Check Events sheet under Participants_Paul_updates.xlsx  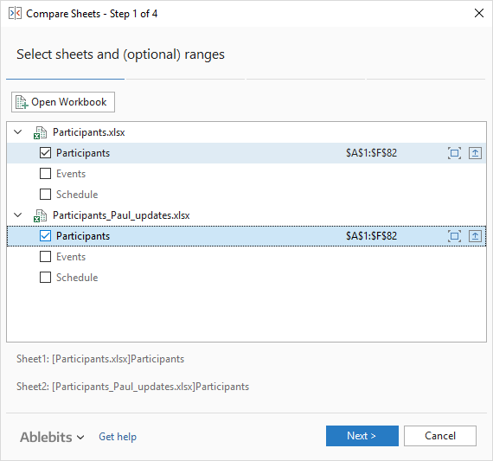pos(45,257)
